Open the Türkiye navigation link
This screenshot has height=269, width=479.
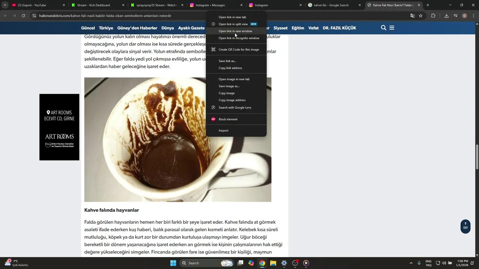click(x=106, y=28)
